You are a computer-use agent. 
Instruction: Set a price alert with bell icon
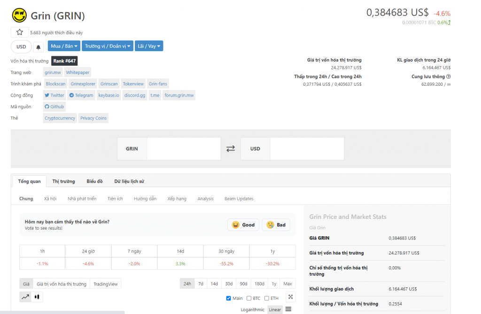[39, 47]
